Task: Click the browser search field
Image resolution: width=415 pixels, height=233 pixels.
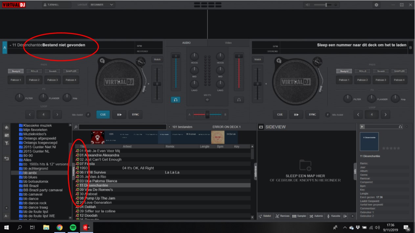Action: pos(122,127)
